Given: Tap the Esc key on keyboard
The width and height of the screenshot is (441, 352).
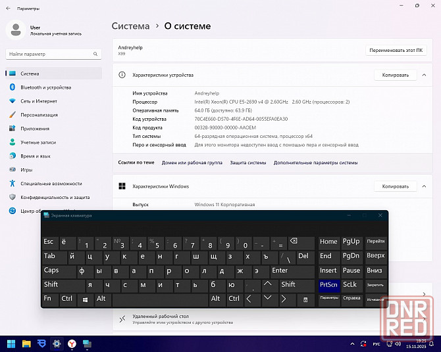Looking at the screenshot, I should pos(50,243).
